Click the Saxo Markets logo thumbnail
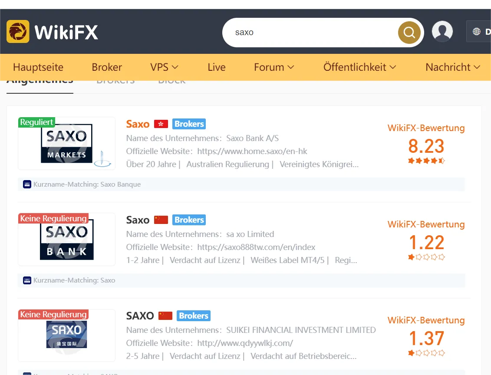The image size is (491, 375). coord(67,143)
